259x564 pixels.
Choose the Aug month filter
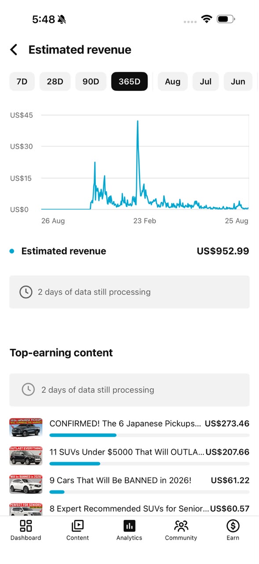173,82
